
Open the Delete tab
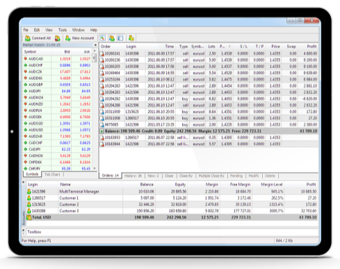click(270, 176)
